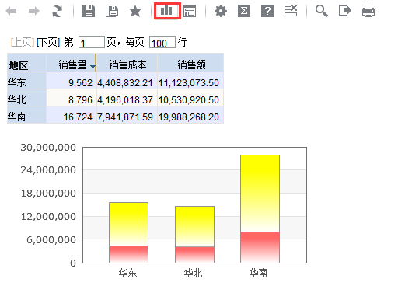
Task: Click the export icon
Action: [x=345, y=11]
